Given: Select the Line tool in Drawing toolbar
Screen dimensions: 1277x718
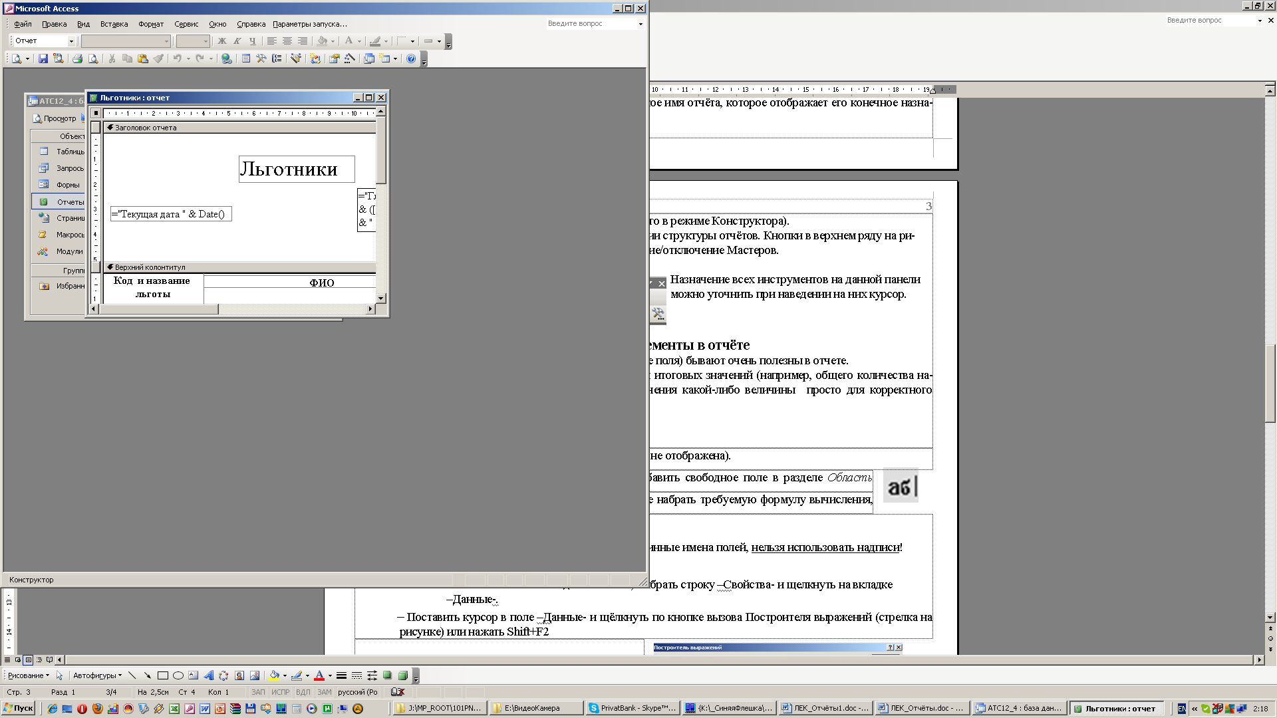Looking at the screenshot, I should (132, 675).
